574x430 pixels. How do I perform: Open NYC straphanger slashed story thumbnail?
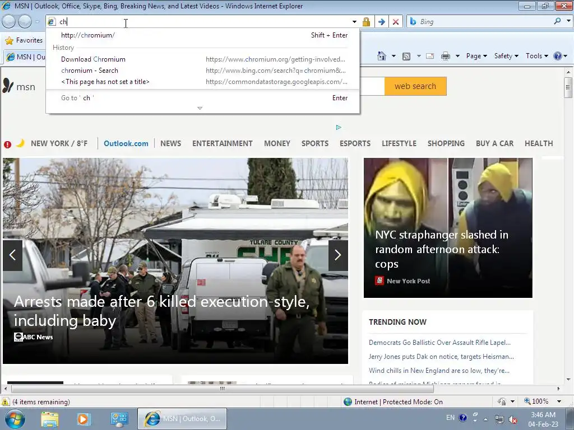pos(448,227)
